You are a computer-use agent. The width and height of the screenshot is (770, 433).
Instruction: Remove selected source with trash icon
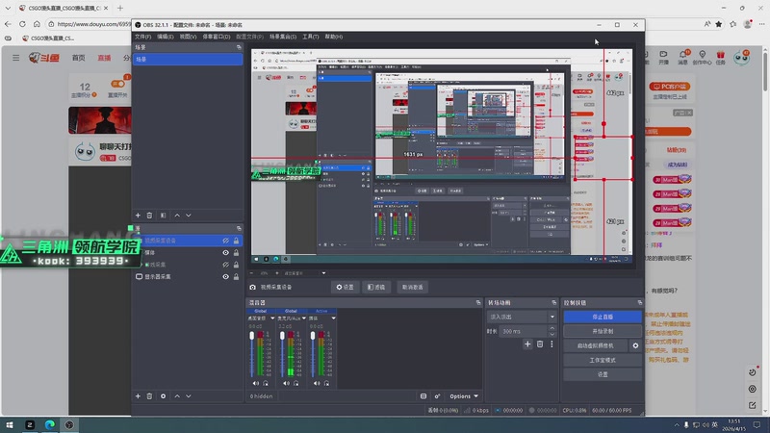pyautogui.click(x=150, y=396)
